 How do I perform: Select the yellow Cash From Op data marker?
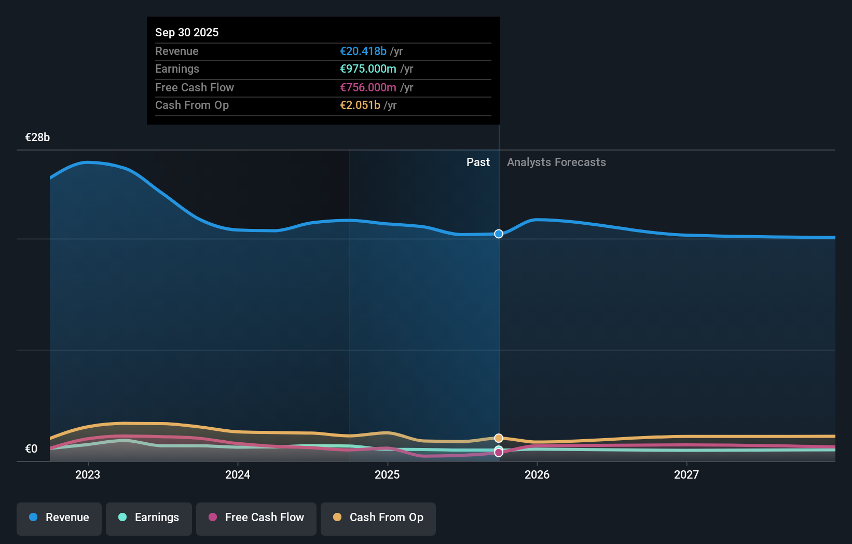pyautogui.click(x=498, y=438)
